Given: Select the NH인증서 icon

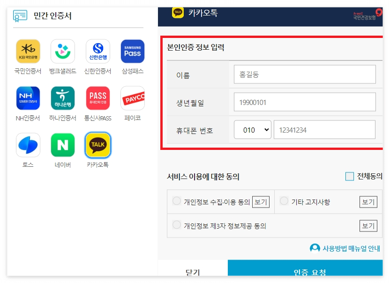Looking at the screenshot, I should coord(28,98).
